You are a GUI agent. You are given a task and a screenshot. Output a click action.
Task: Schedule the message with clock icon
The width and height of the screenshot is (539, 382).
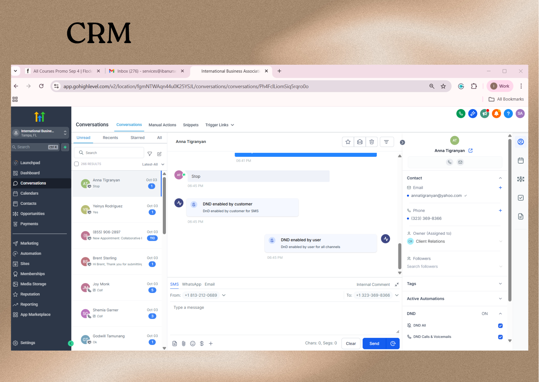[x=393, y=343]
